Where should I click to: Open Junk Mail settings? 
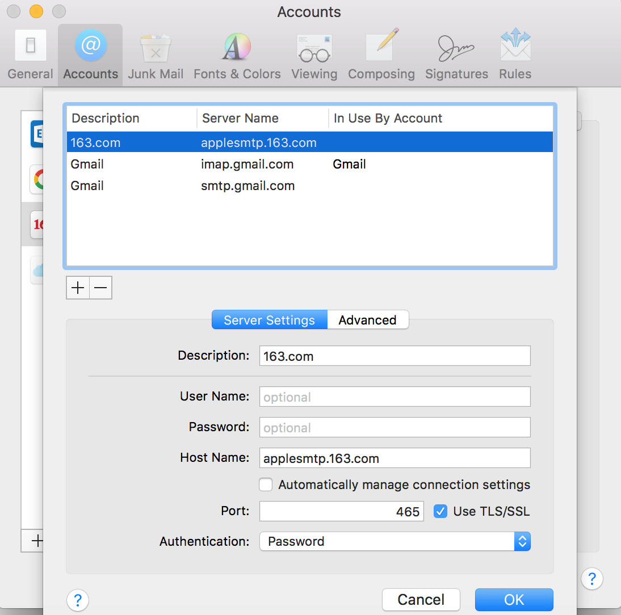pyautogui.click(x=155, y=54)
